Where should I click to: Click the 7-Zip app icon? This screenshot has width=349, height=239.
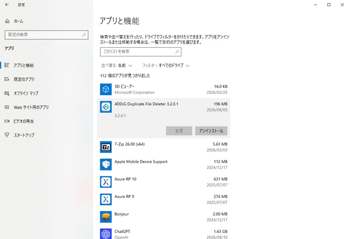[106, 147]
